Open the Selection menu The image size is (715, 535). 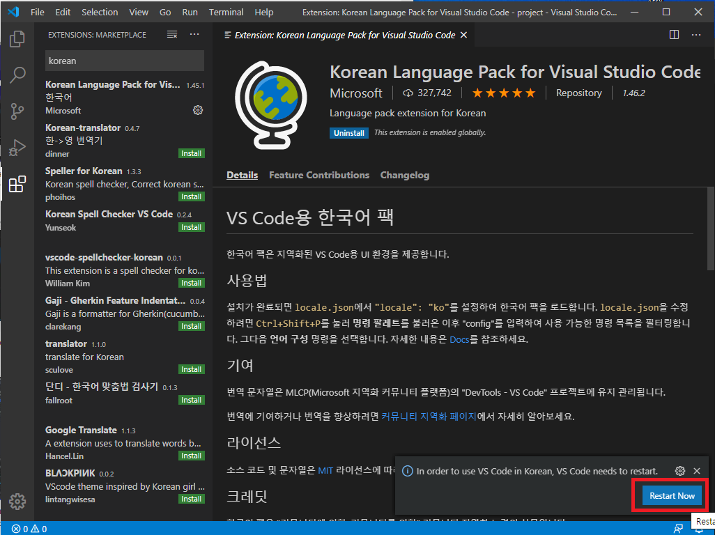point(100,13)
